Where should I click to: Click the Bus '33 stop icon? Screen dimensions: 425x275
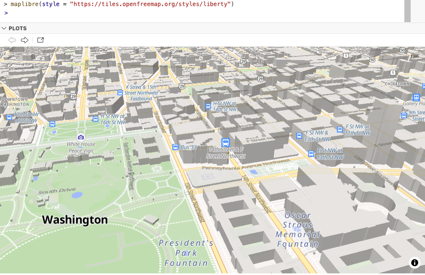point(175,147)
